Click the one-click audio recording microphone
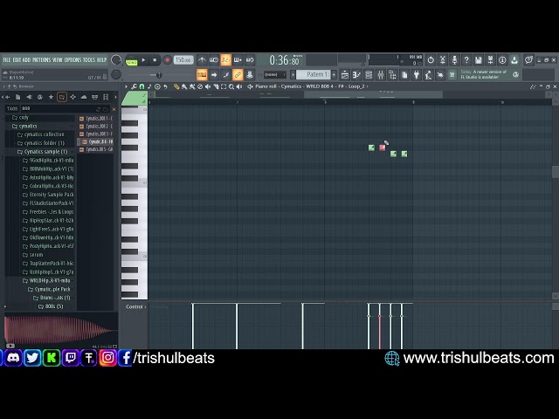This screenshot has width=559, height=419. pos(454,60)
